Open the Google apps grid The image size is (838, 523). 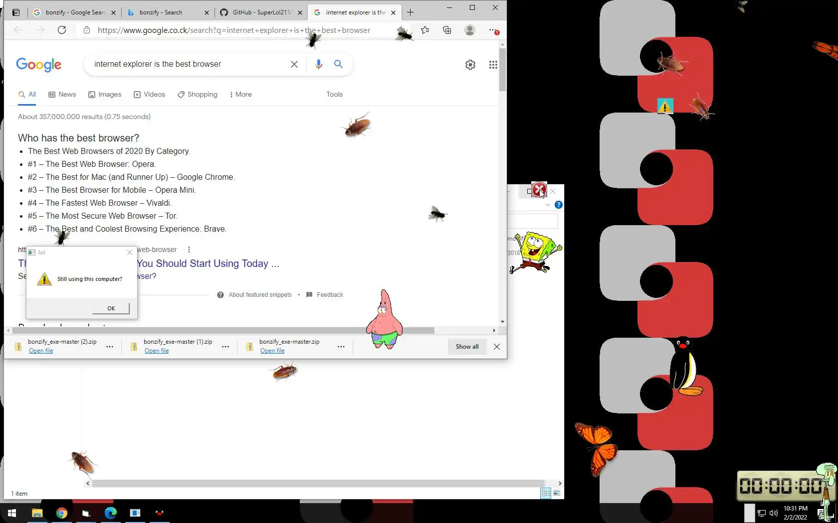(493, 65)
